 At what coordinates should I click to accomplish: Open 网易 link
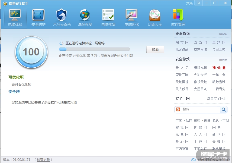pyautogui.click(x=217, y=128)
